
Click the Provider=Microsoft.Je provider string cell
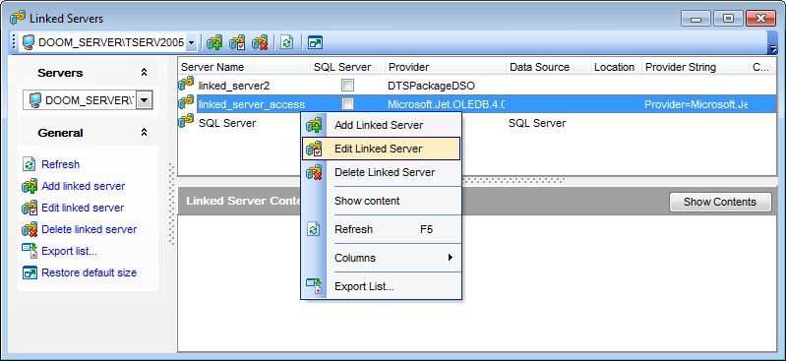click(x=695, y=104)
